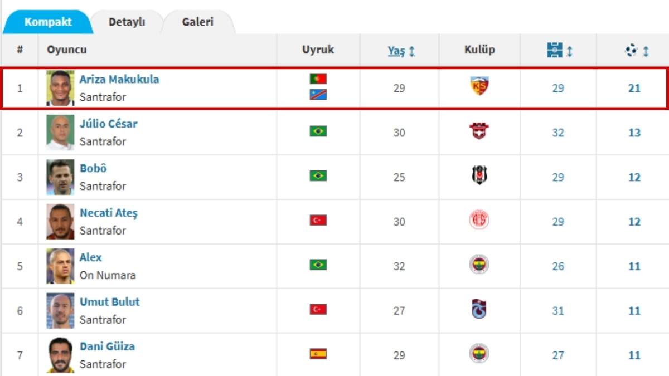The height and width of the screenshot is (376, 669).
Task: Open Fenerbahçe club crest in Alex row
Action: click(x=479, y=265)
